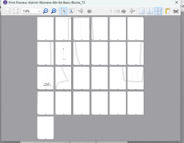Select the first page thumbnail
Viewport: 184px width, 143px height.
pos(45,29)
